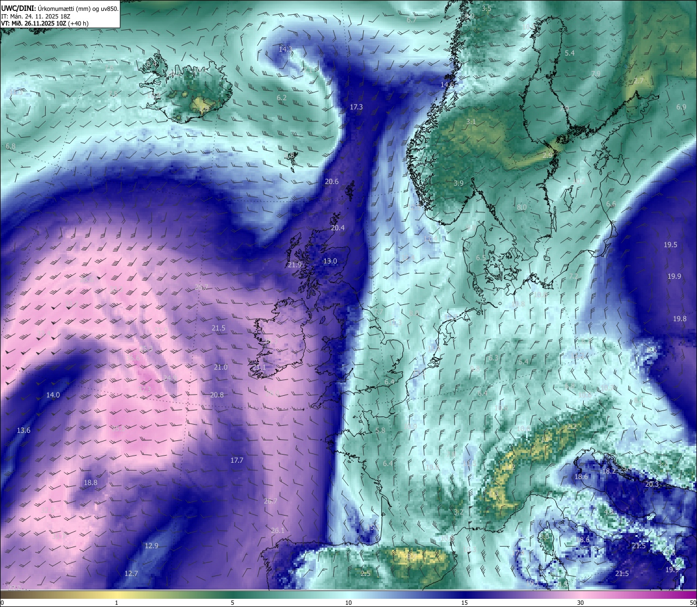The image size is (697, 607).
Task: Click the 6.6 value near the Baltic
Action: click(611, 204)
